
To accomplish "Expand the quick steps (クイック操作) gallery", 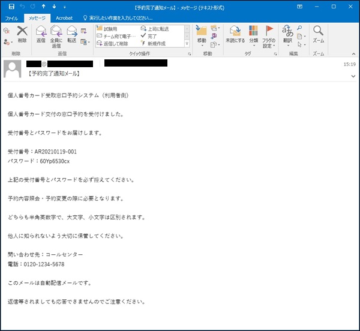I will [187, 44].
